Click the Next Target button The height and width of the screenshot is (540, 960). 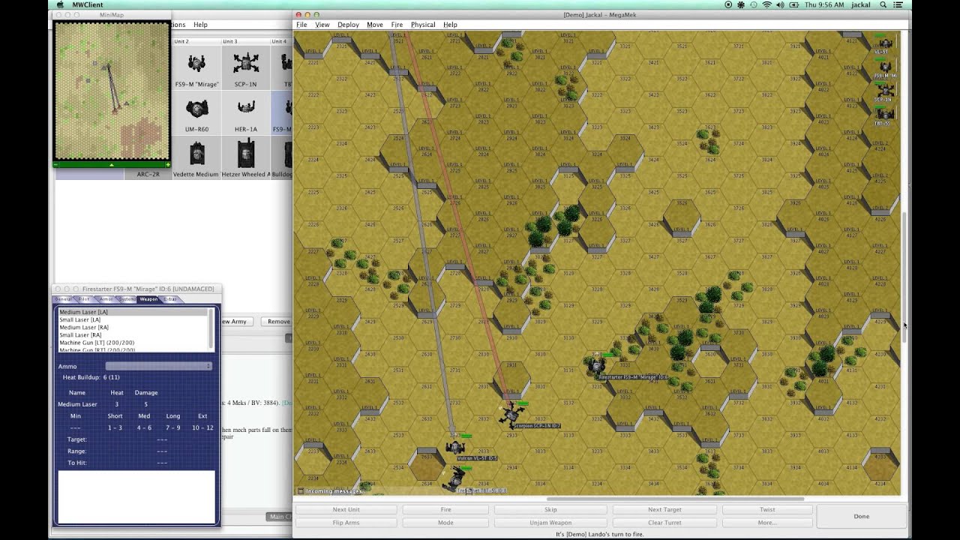(665, 509)
